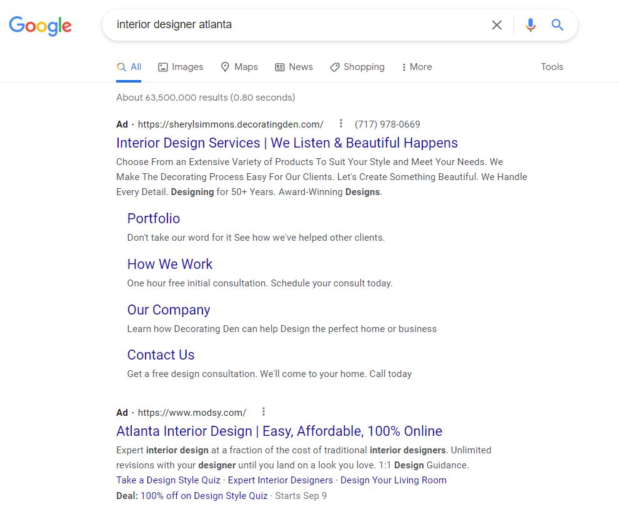Select the Shopping tag icon
Viewport: 619px width, 514px height.
click(334, 66)
